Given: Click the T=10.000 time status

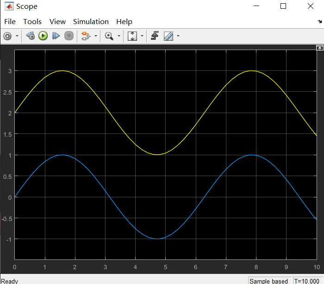Looking at the screenshot, I should [307, 281].
